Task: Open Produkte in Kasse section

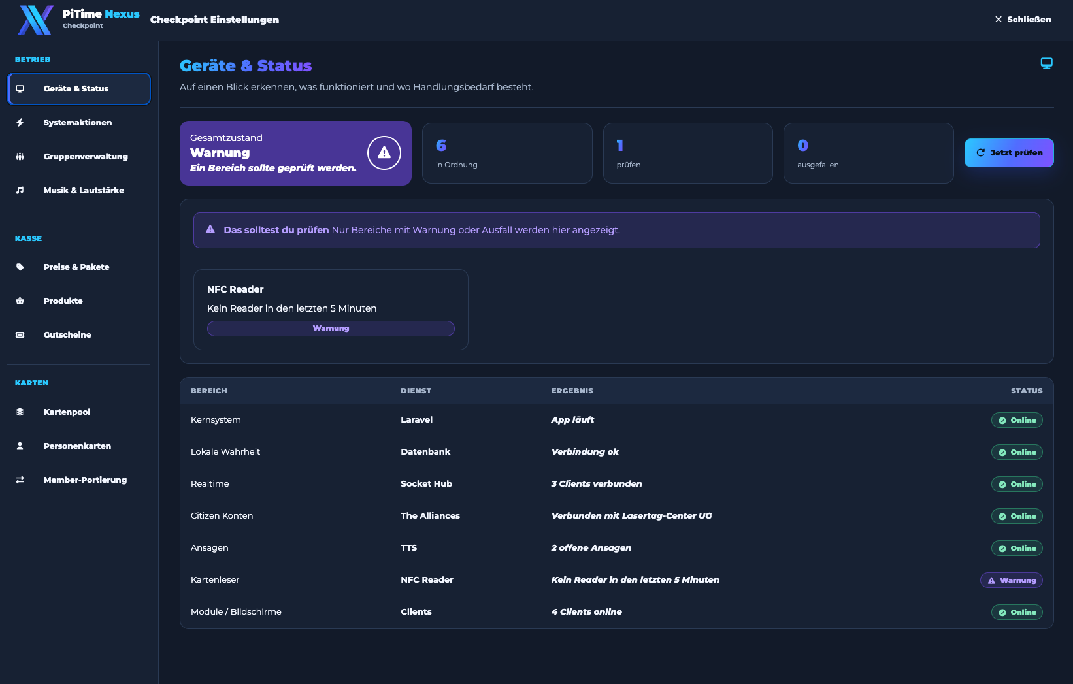Action: point(79,301)
